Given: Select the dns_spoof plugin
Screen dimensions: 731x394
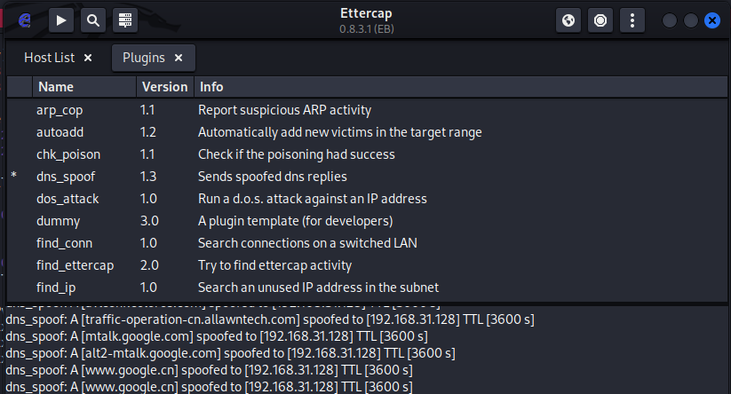Looking at the screenshot, I should pos(367,177).
